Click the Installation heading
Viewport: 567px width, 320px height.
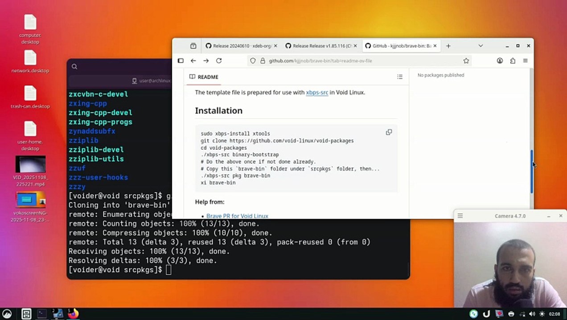[x=219, y=111]
